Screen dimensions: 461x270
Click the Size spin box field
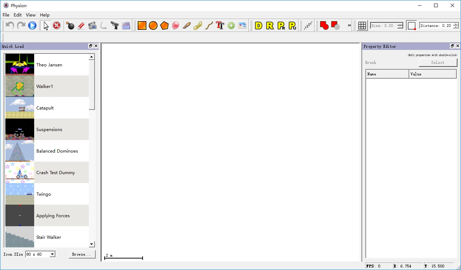click(384, 25)
